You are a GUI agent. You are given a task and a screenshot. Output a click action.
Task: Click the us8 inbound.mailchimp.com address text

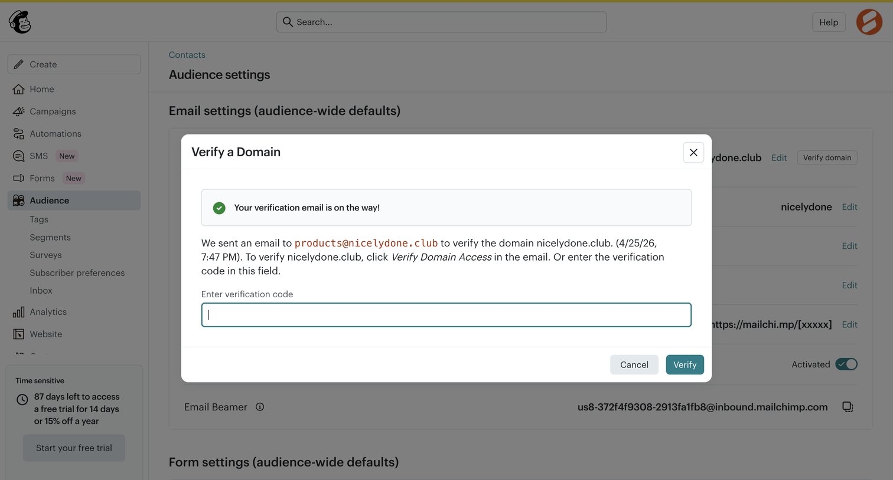[702, 407]
